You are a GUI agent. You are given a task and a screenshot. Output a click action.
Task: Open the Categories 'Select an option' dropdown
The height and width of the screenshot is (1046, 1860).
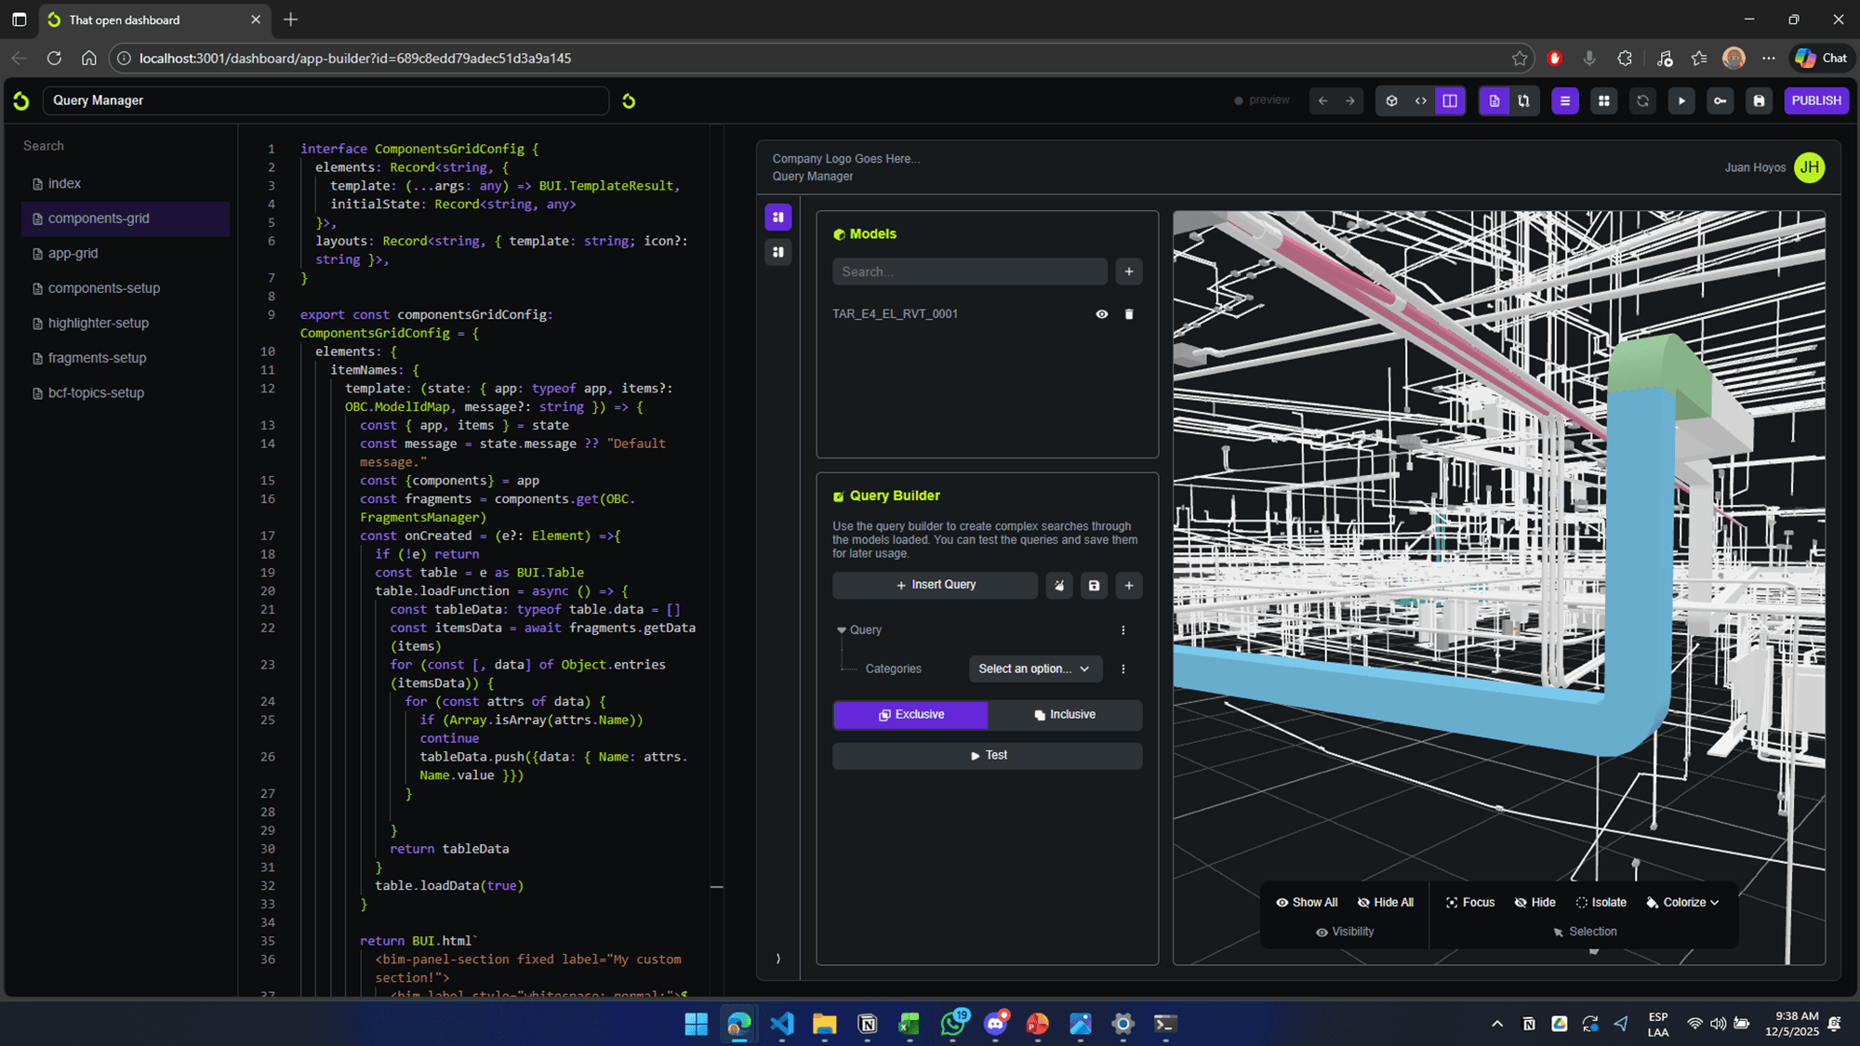[x=1034, y=669]
